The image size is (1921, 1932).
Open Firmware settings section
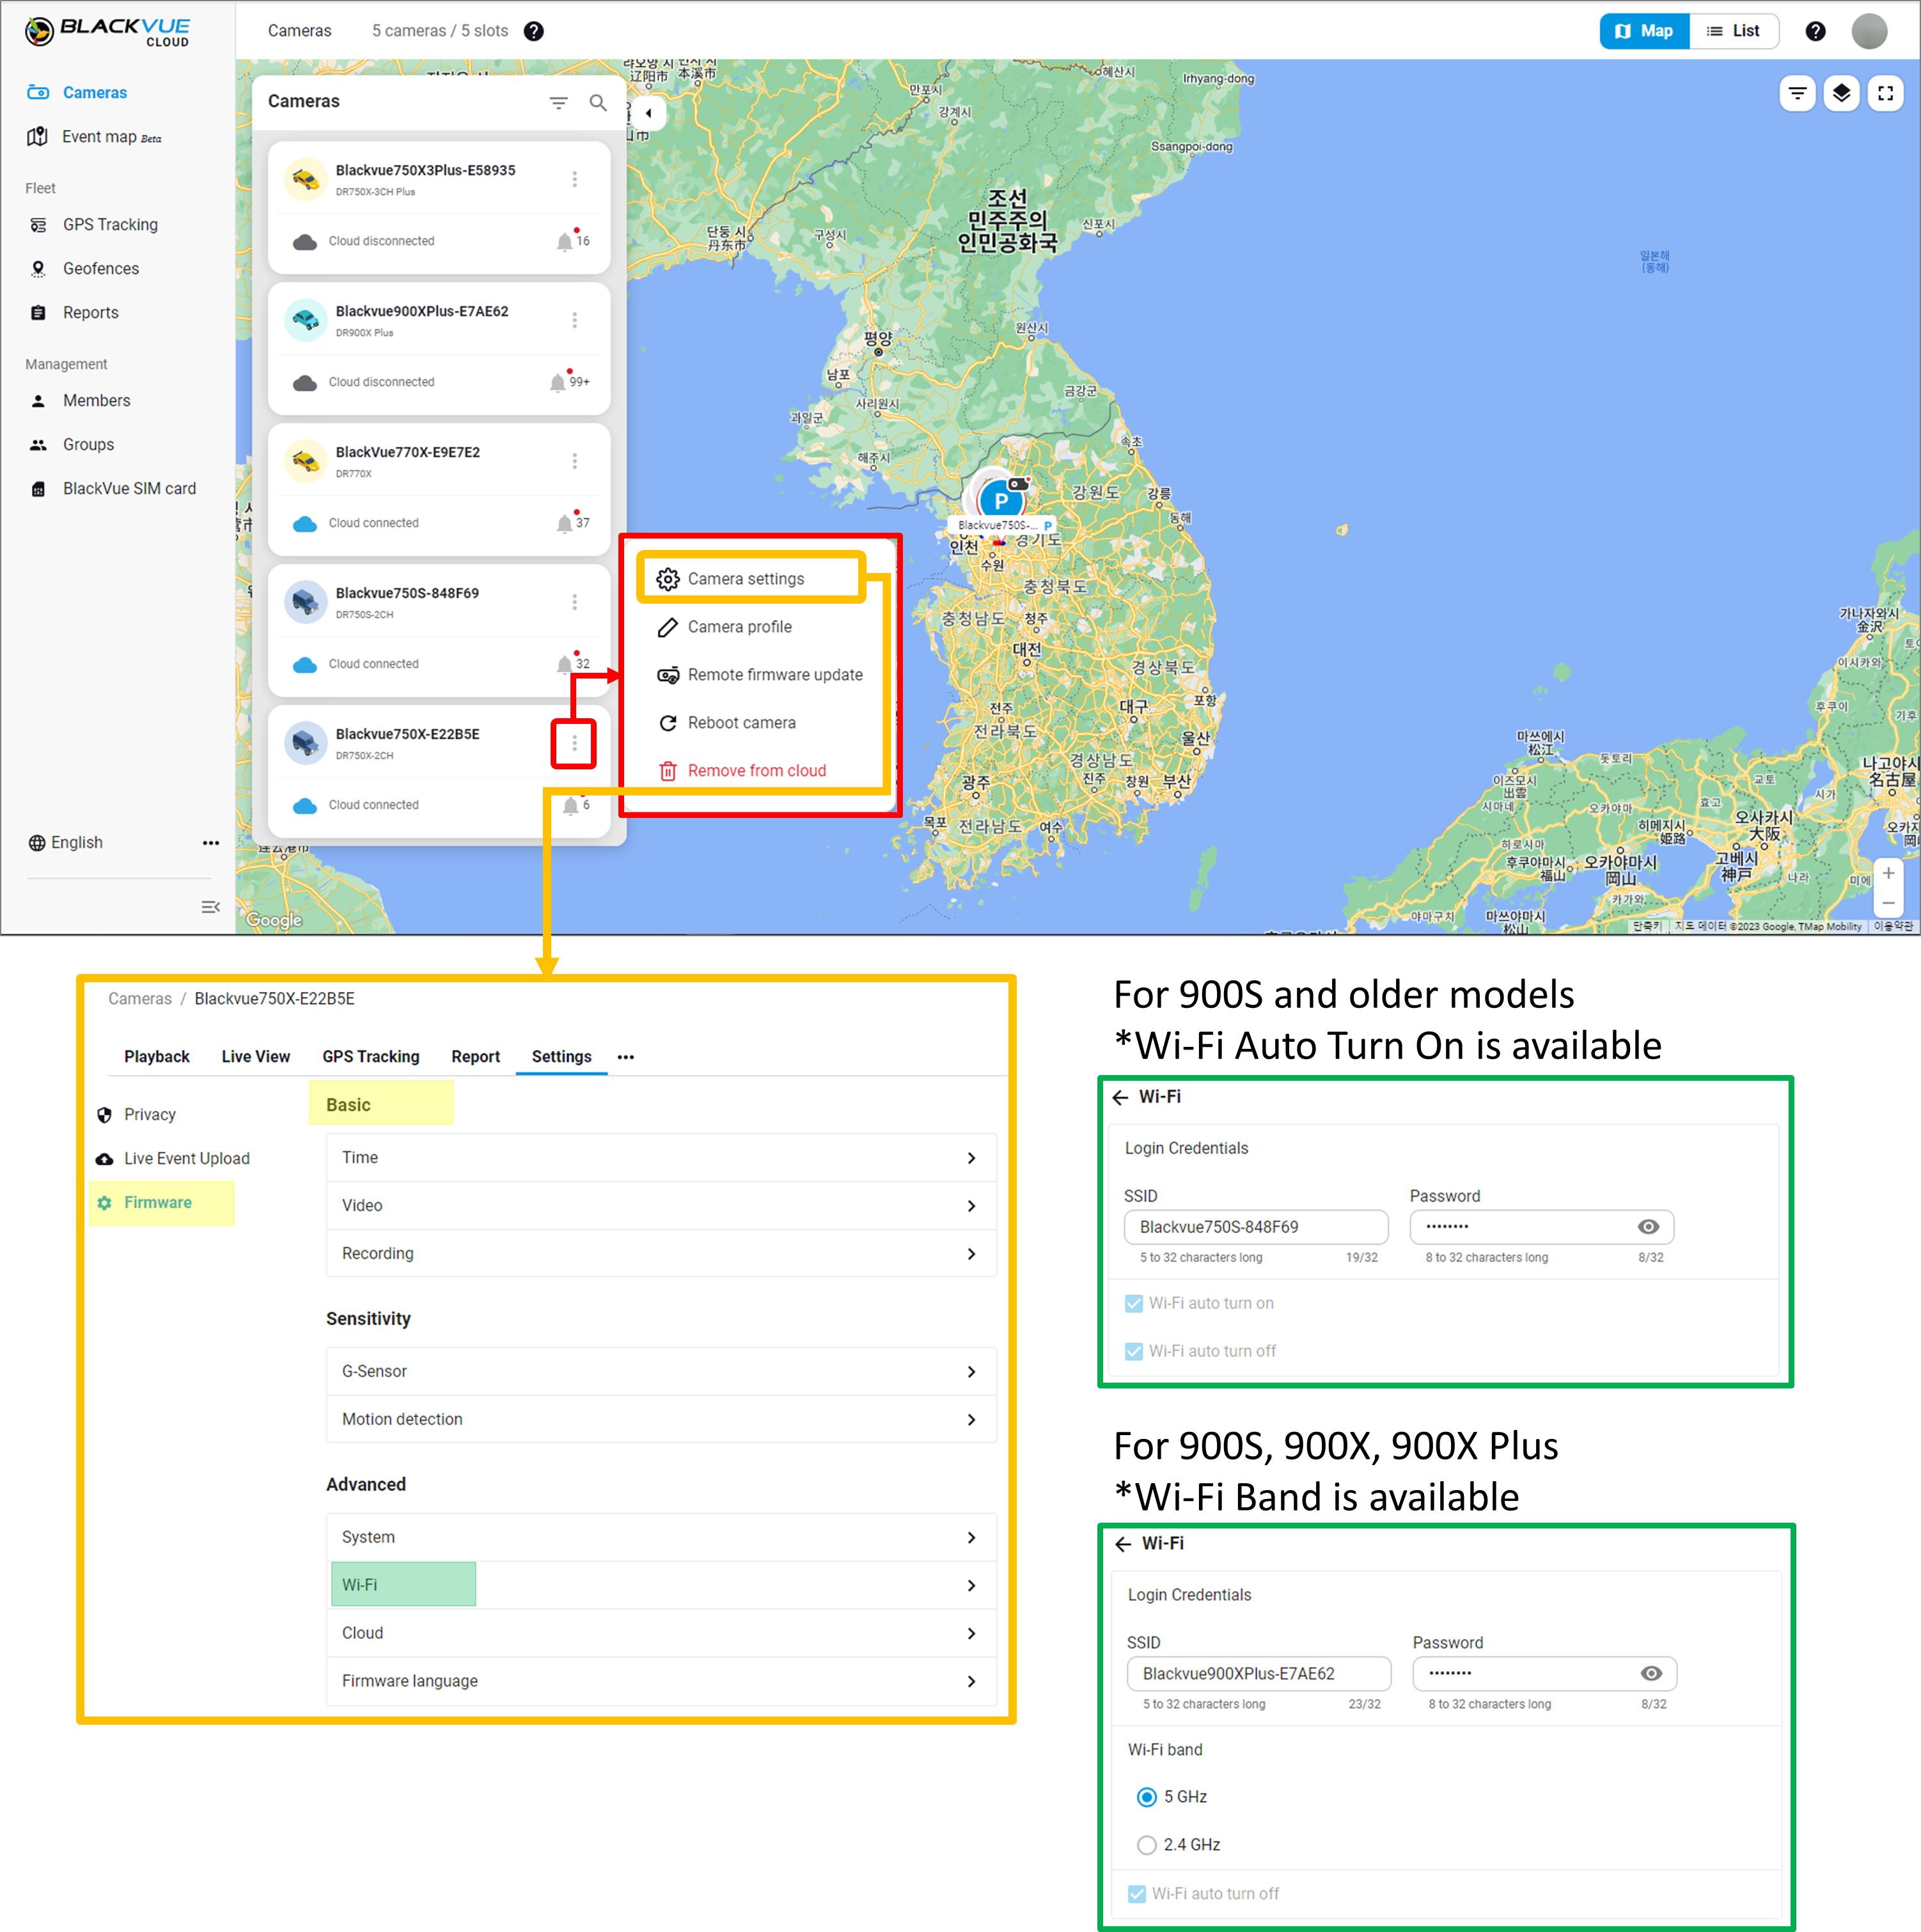pos(145,1203)
